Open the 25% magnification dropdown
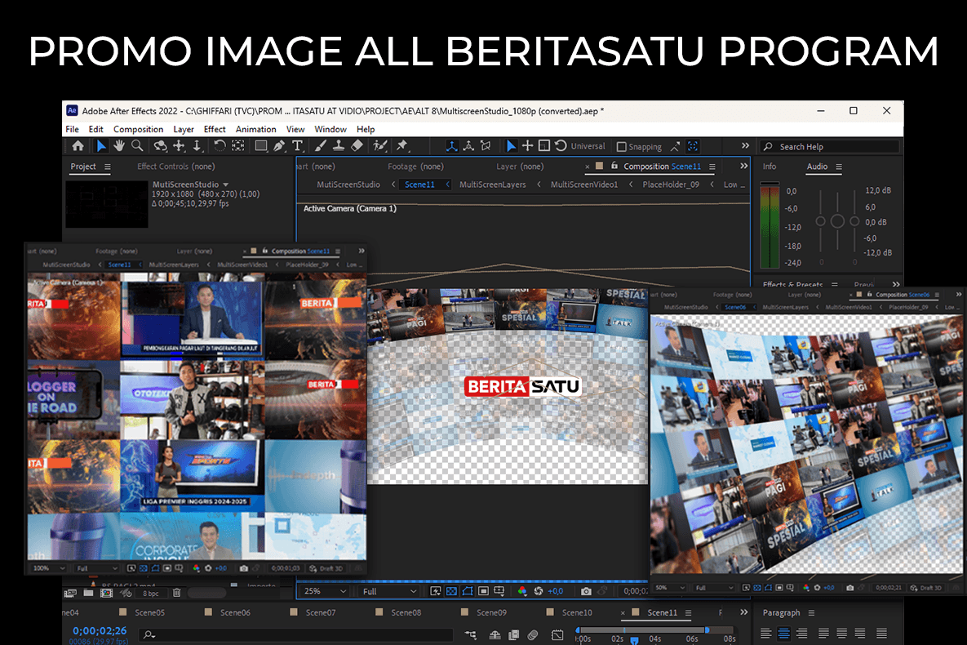Screen dimensions: 967x645 pyautogui.click(x=325, y=591)
